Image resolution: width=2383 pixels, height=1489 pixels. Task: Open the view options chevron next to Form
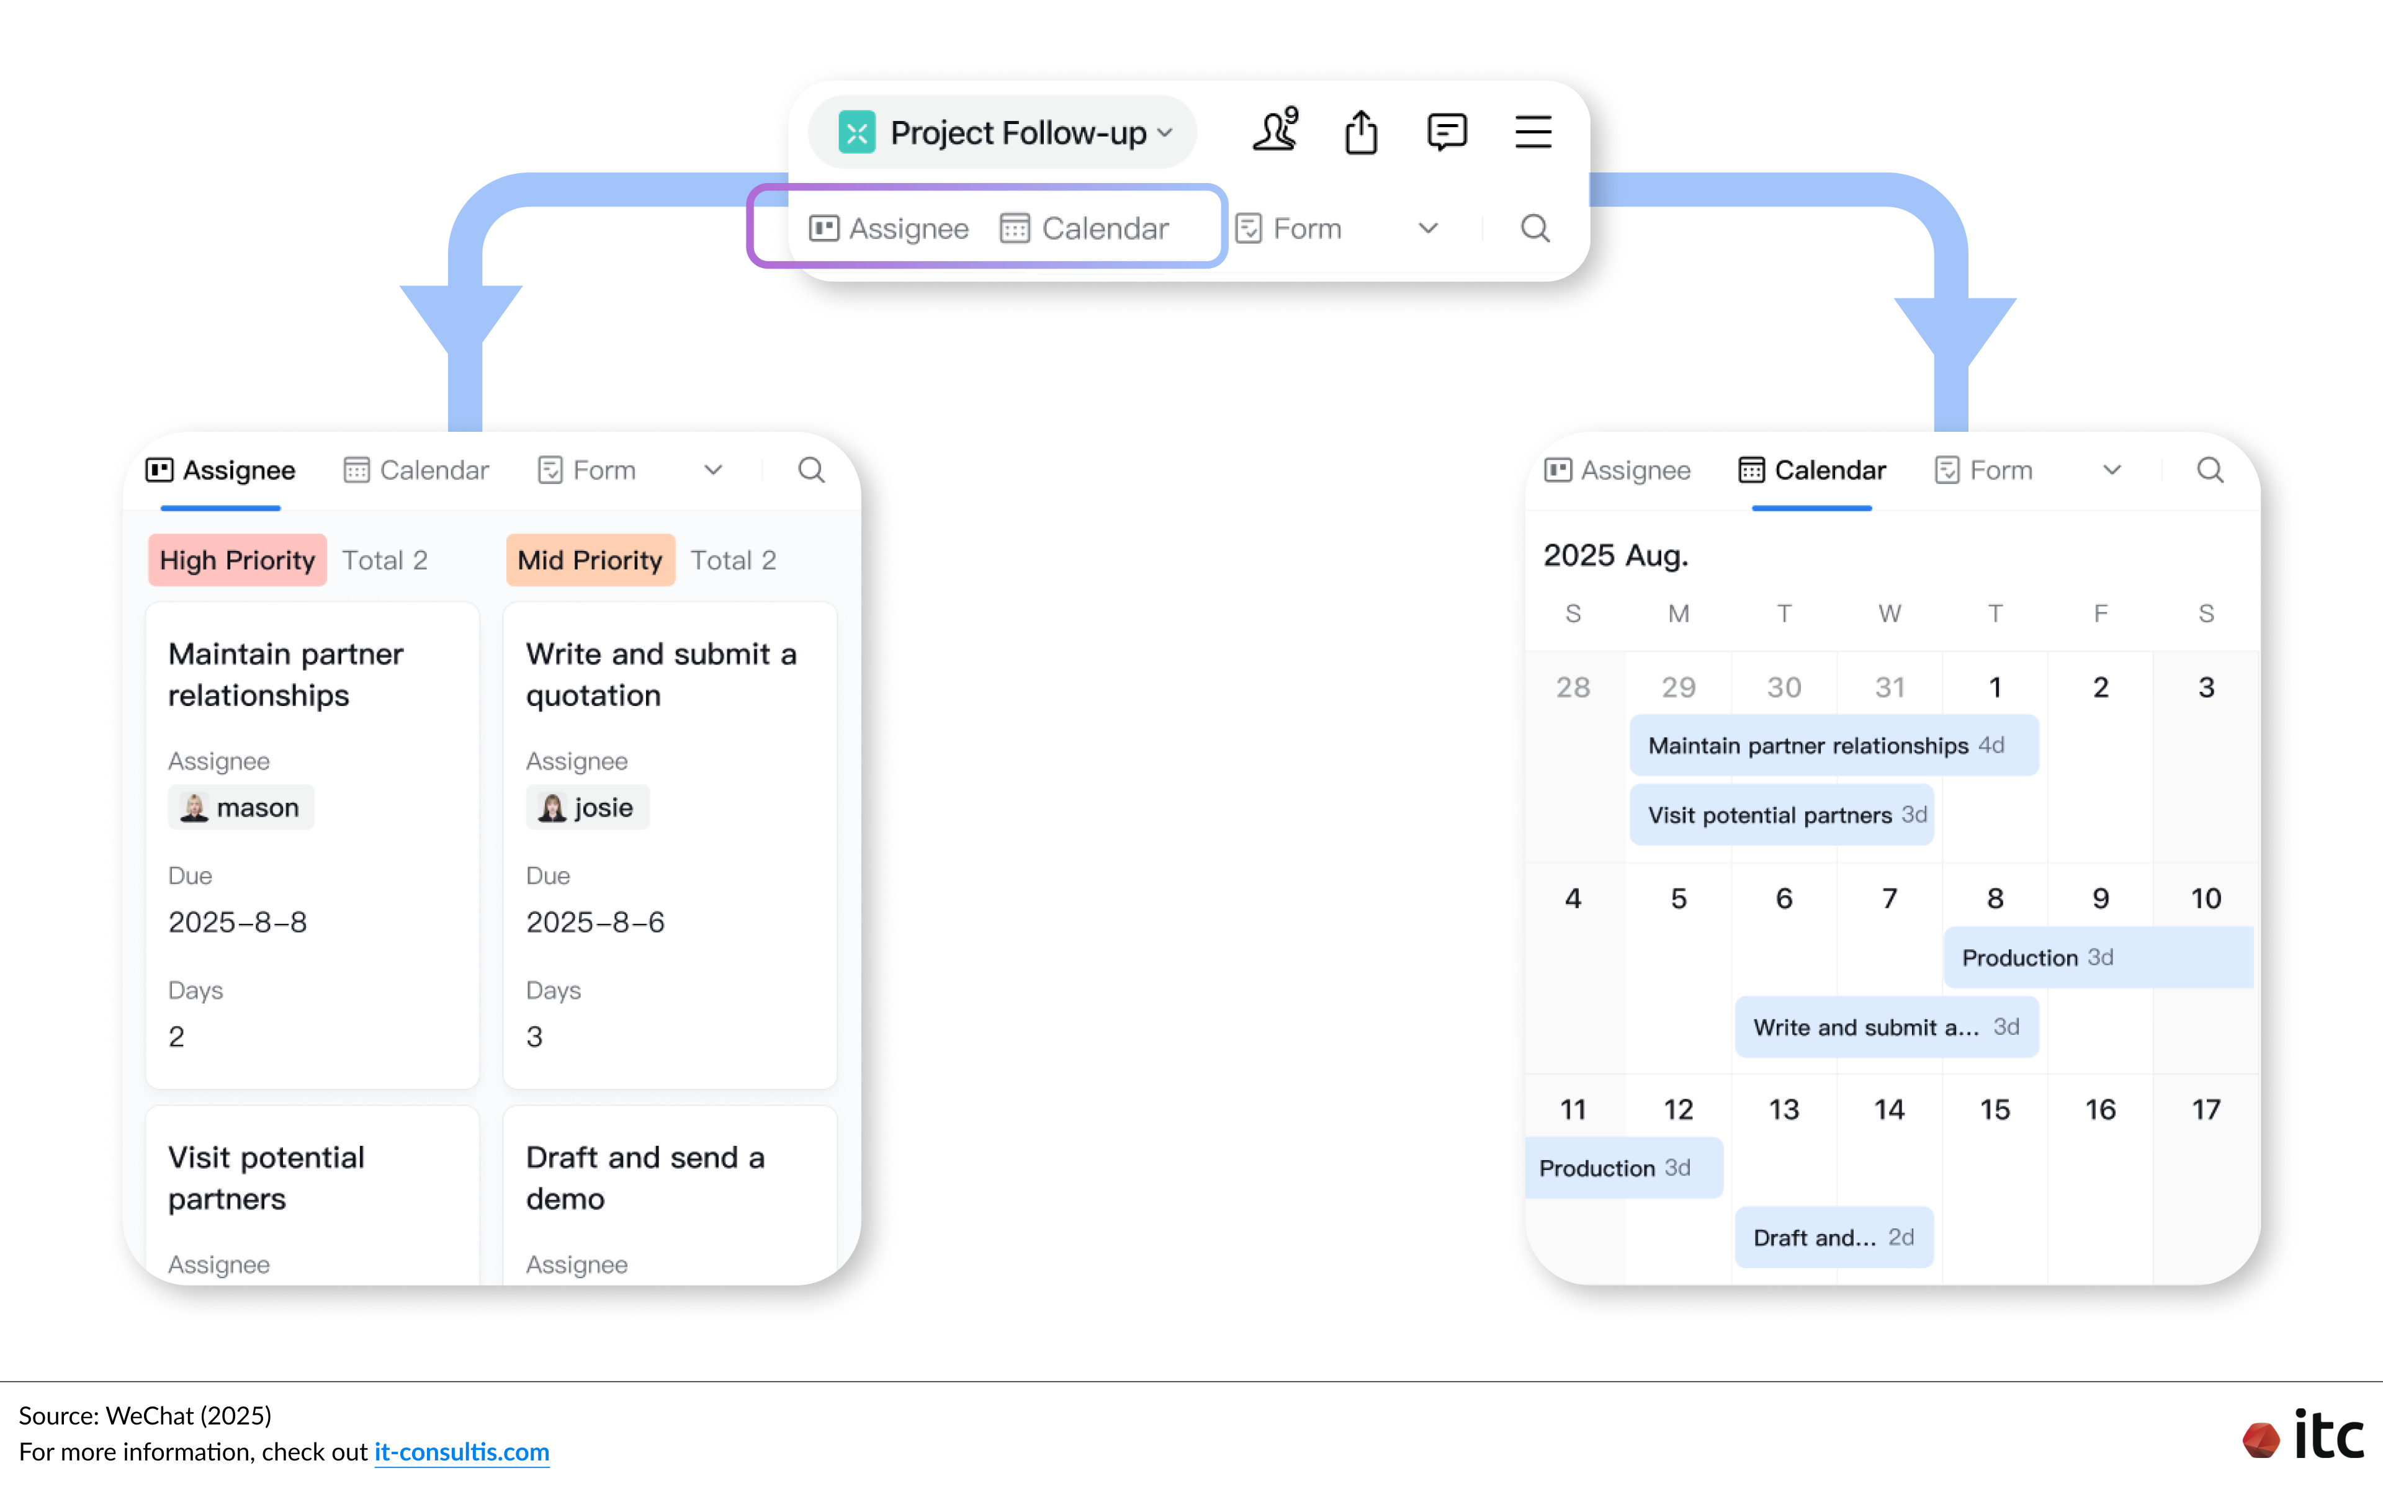1428,228
